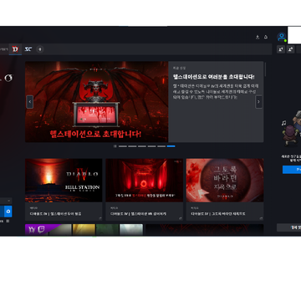Click the user profile avatar icon
This screenshot has width=301, height=301.
pyautogui.click(x=282, y=37)
